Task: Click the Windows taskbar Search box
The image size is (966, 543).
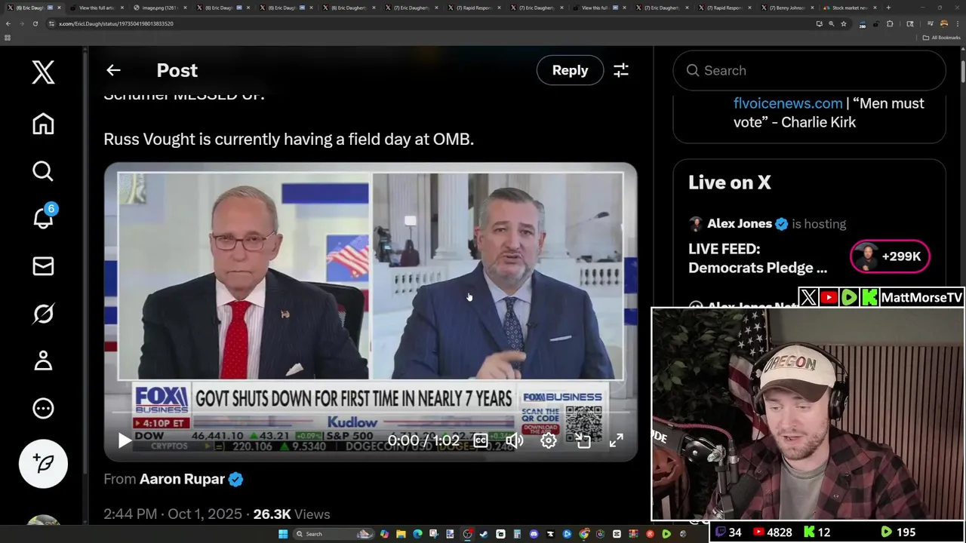Action: (333, 534)
